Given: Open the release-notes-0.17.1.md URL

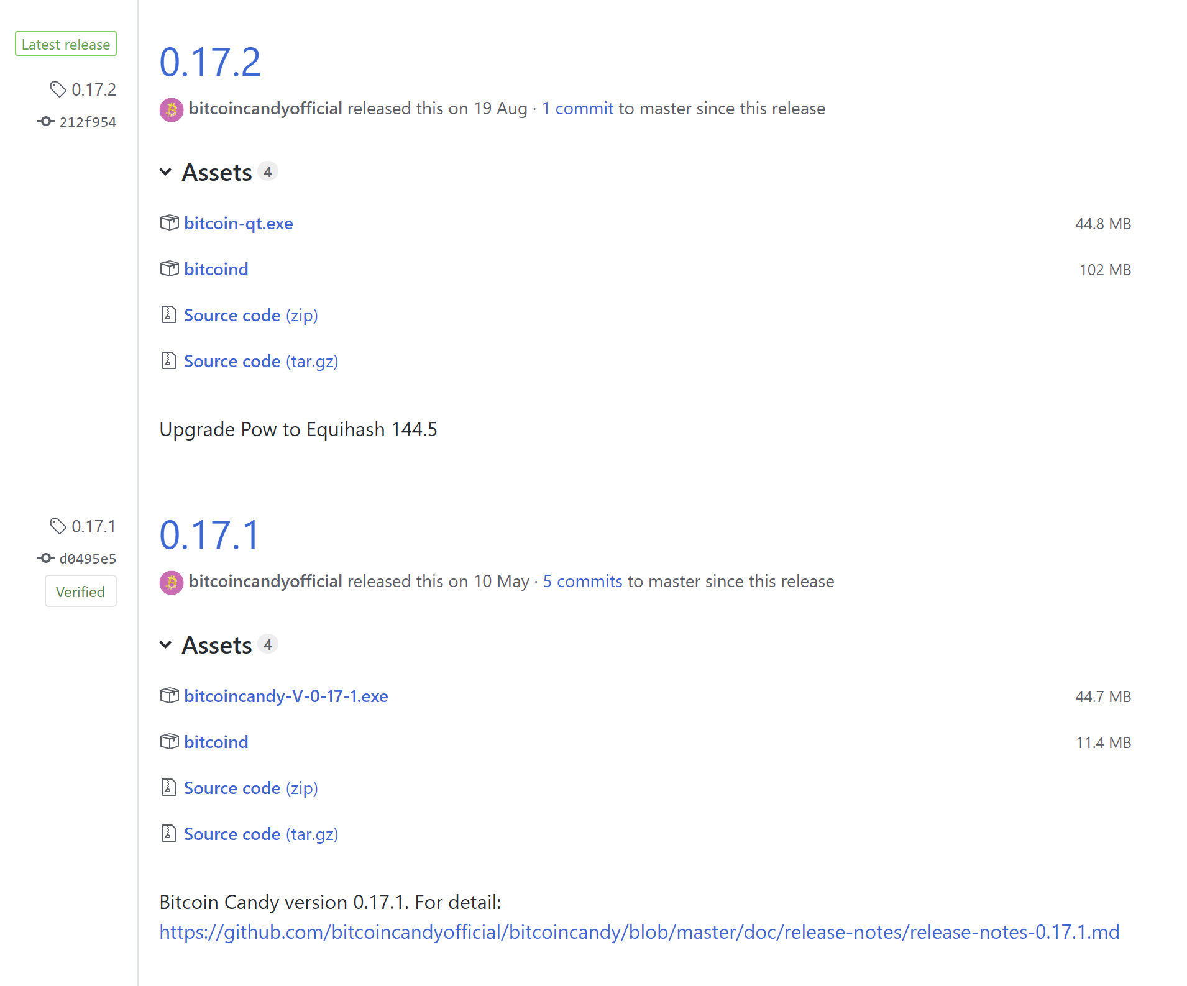Looking at the screenshot, I should 639,932.
